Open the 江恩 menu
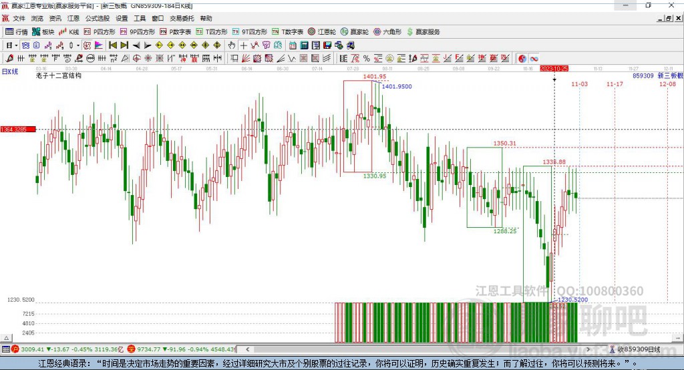This screenshot has width=684, height=370. coord(73,18)
